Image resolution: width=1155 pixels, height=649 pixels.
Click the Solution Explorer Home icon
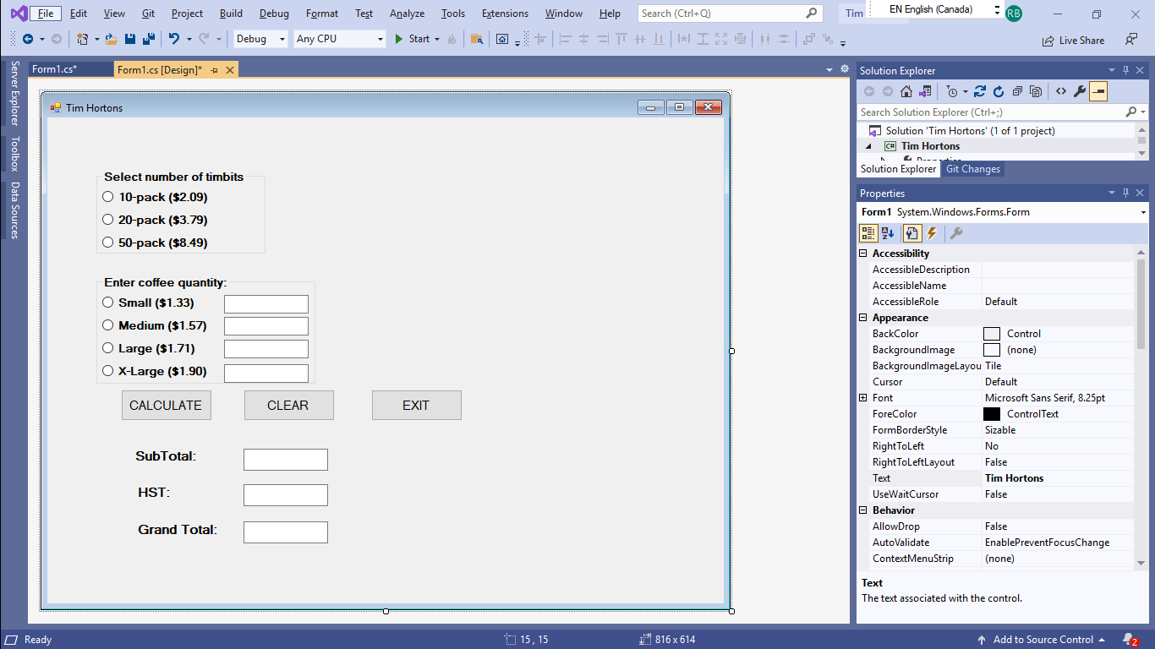(906, 91)
